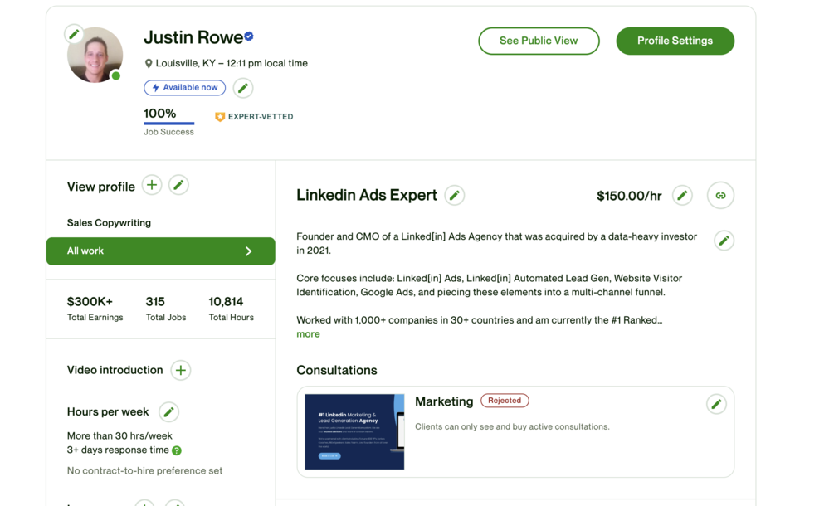Open All work profile chevron
The height and width of the screenshot is (506, 834).
coord(248,251)
